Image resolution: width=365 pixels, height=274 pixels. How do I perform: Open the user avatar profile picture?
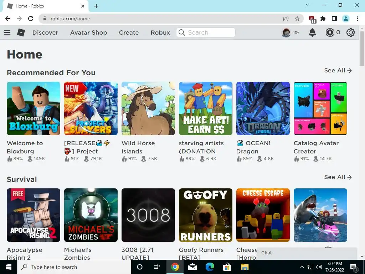point(286,32)
